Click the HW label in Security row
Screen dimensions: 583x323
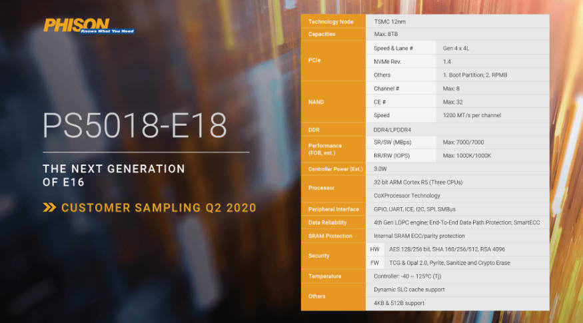374,249
